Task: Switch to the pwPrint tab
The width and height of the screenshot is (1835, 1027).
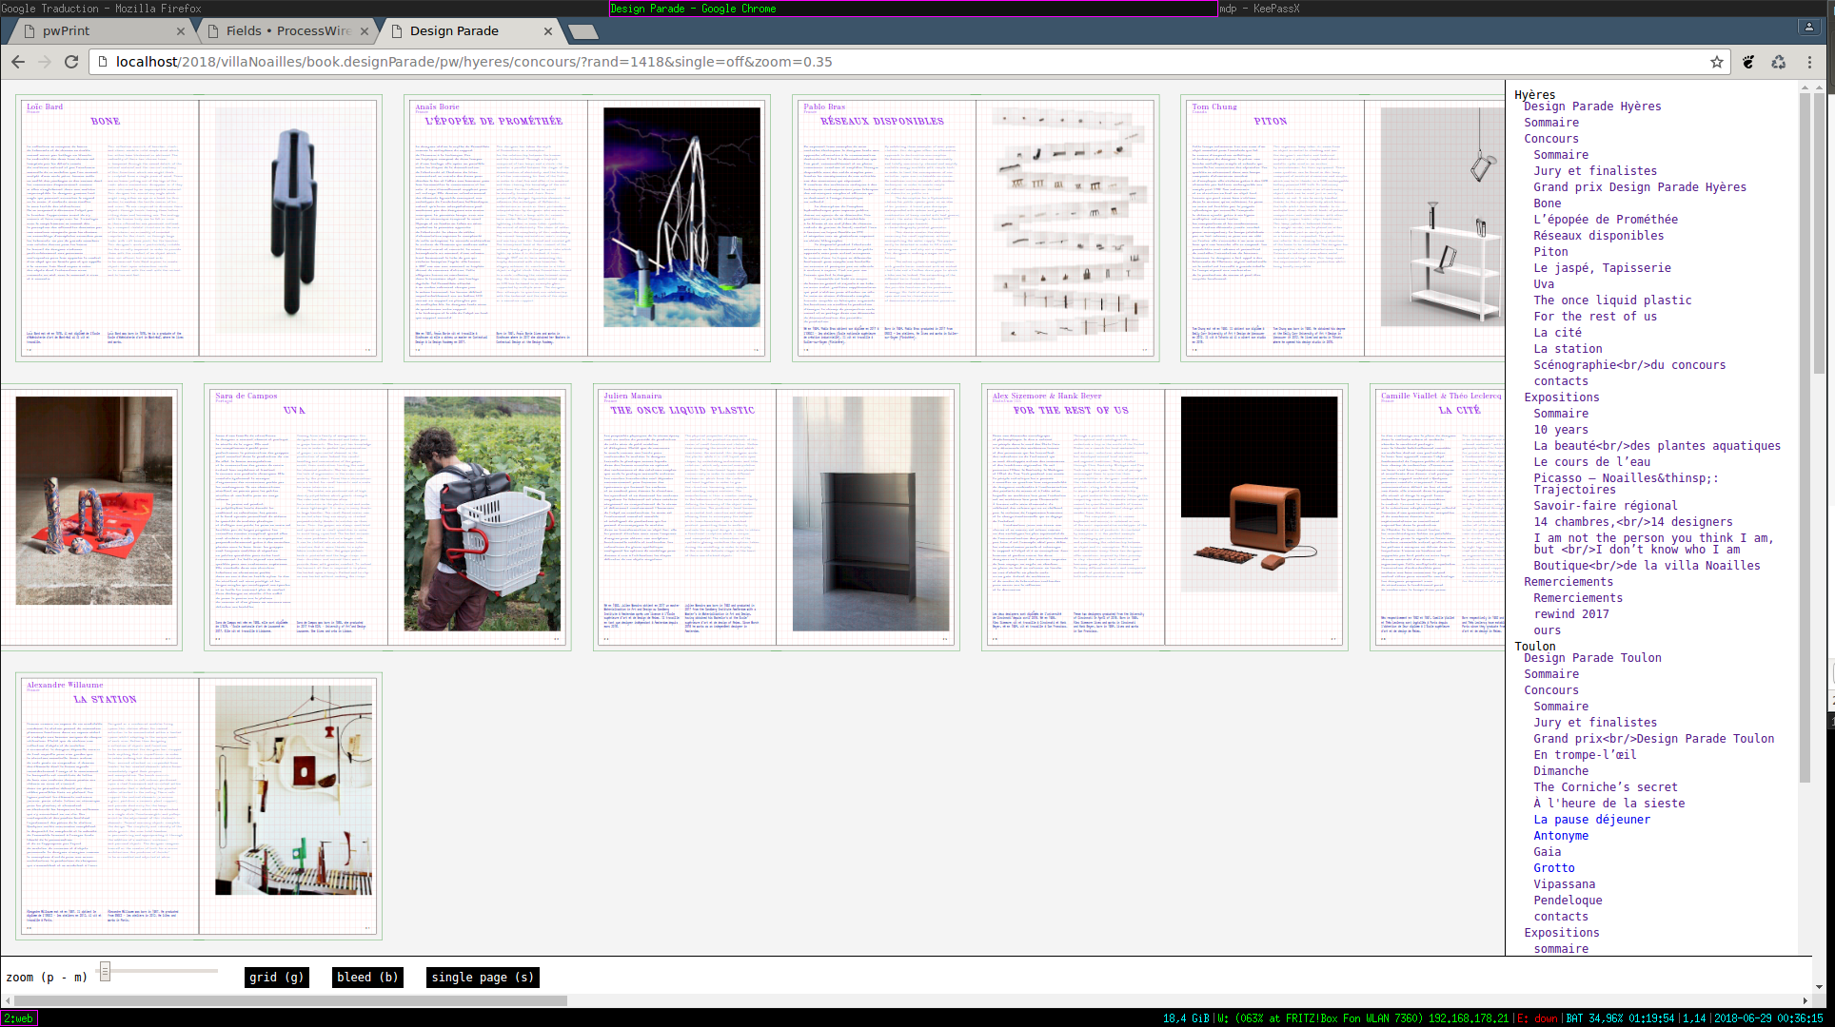Action: click(67, 31)
